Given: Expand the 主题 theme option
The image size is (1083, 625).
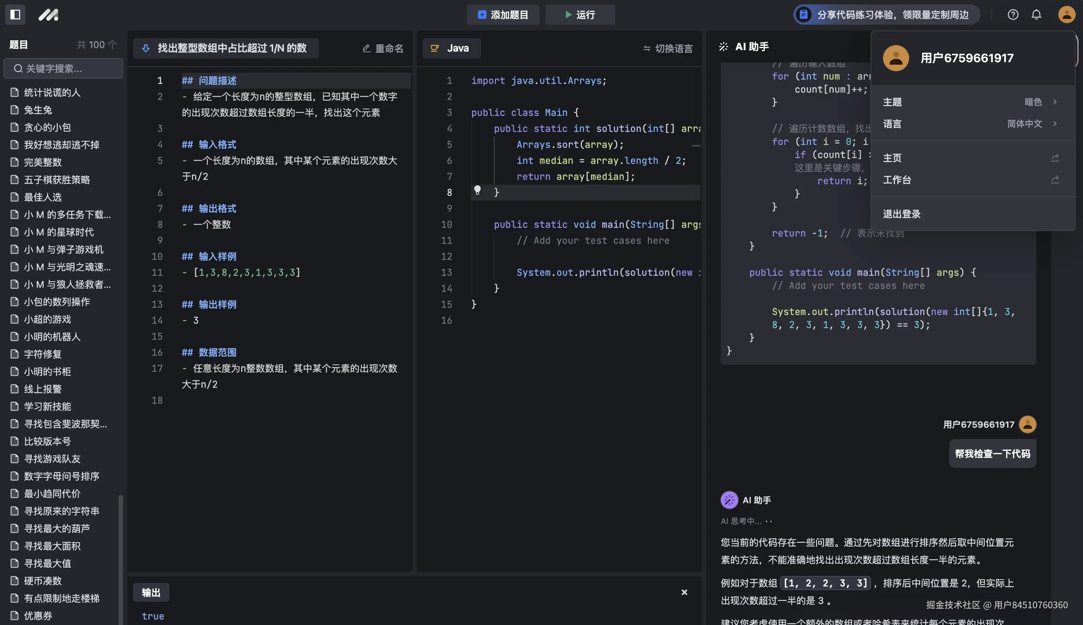Looking at the screenshot, I should click(x=1055, y=101).
